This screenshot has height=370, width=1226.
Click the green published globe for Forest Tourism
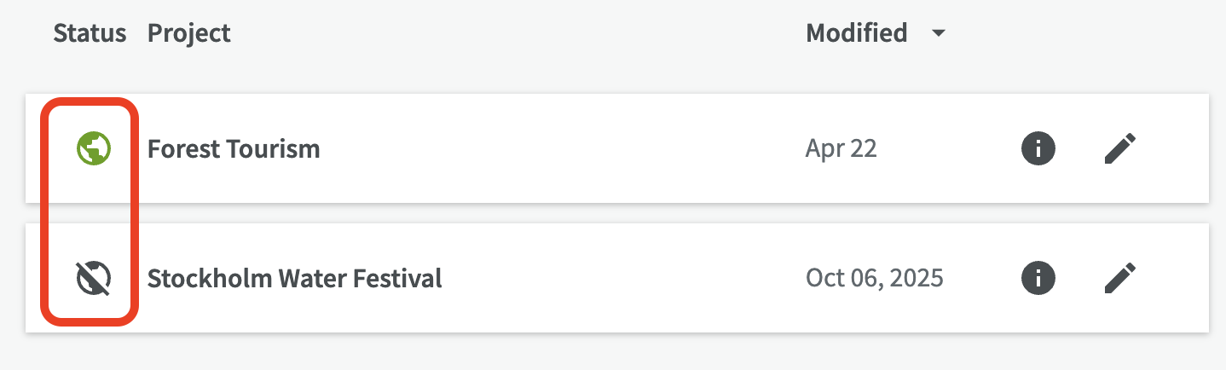click(x=94, y=149)
